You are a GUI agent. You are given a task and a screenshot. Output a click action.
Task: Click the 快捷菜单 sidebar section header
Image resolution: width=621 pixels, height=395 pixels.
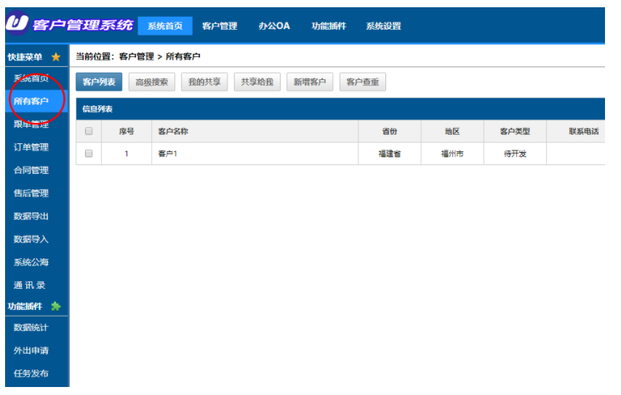(25, 57)
